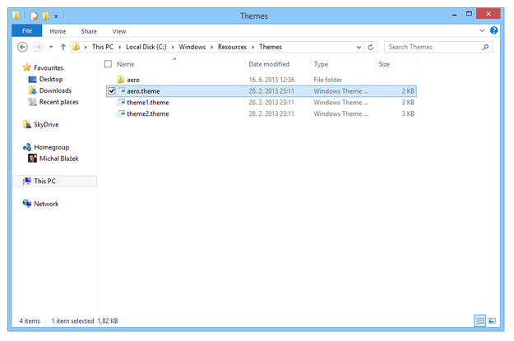514x341 pixels.
Task: Select the aero folder name
Action: 133,80
